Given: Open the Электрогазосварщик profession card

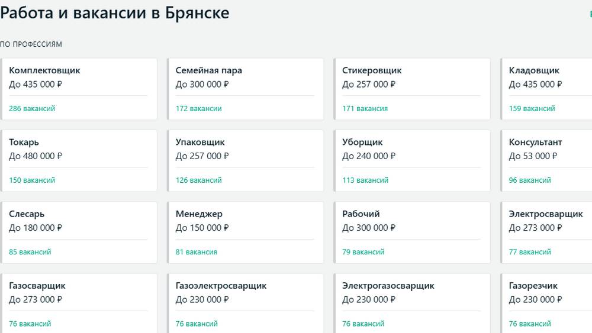Looking at the screenshot, I should pos(412,303).
